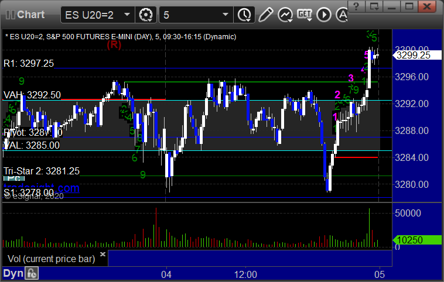Click the 04 date axis label
Viewport: 444px width, 282px height.
pyautogui.click(x=166, y=274)
